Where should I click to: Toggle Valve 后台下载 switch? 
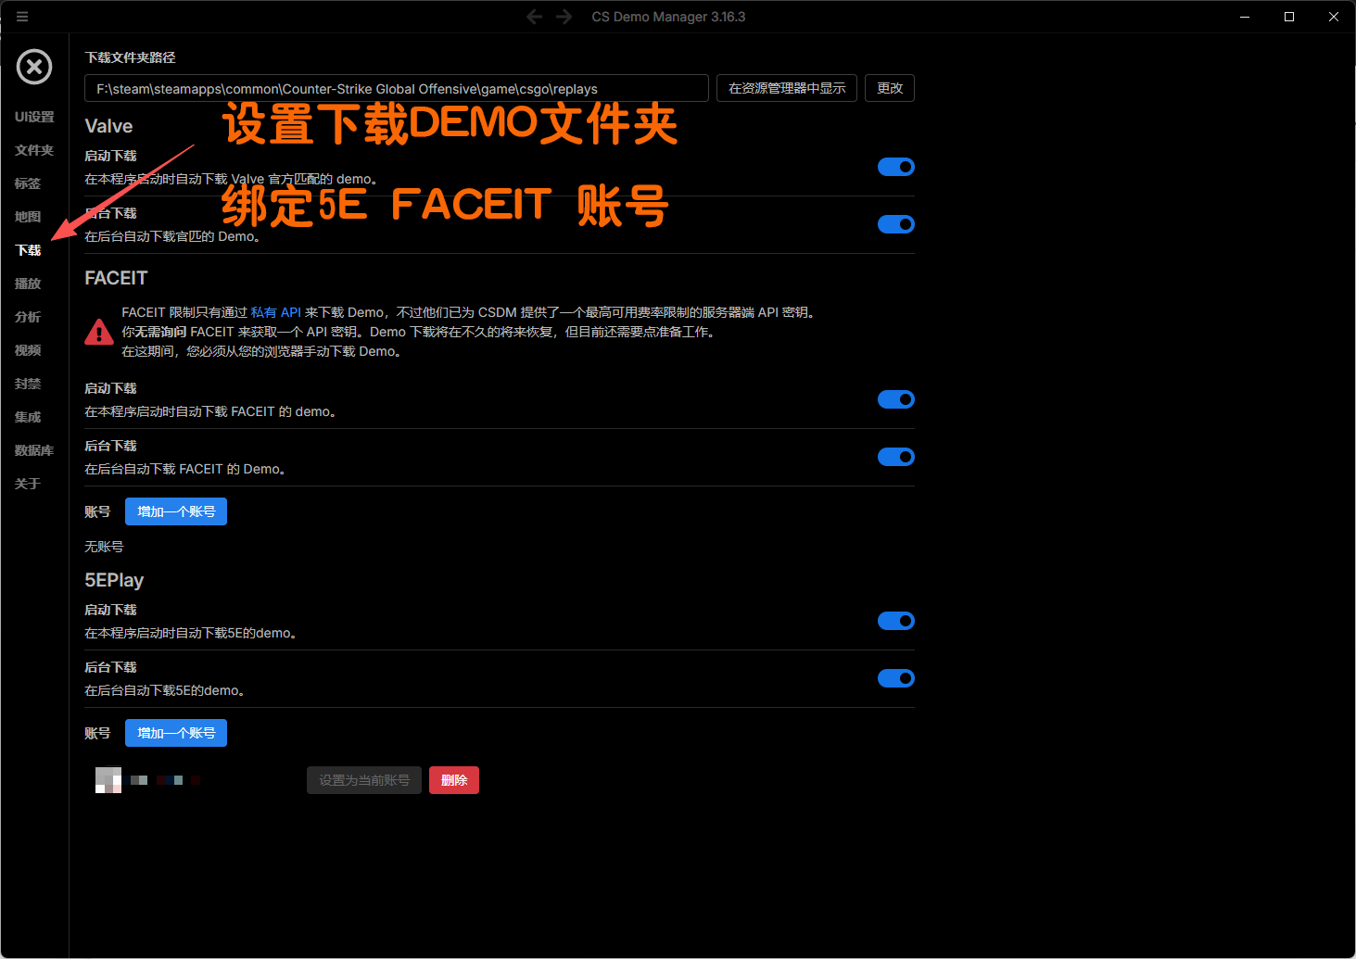(895, 224)
